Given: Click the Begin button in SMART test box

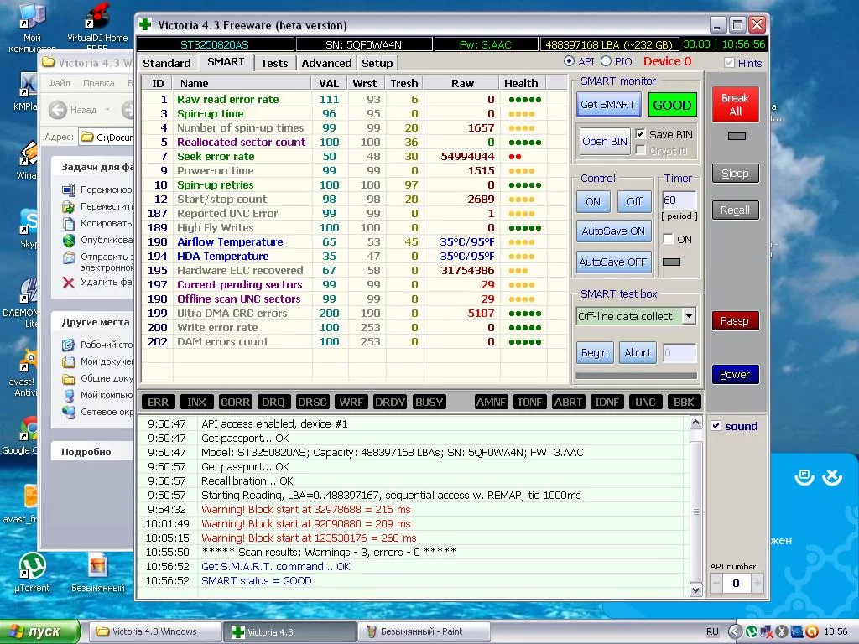Looking at the screenshot, I should (x=595, y=353).
